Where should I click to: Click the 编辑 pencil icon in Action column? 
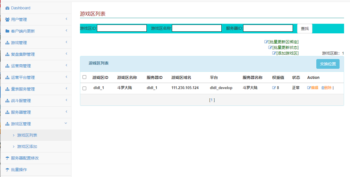click(x=309, y=88)
